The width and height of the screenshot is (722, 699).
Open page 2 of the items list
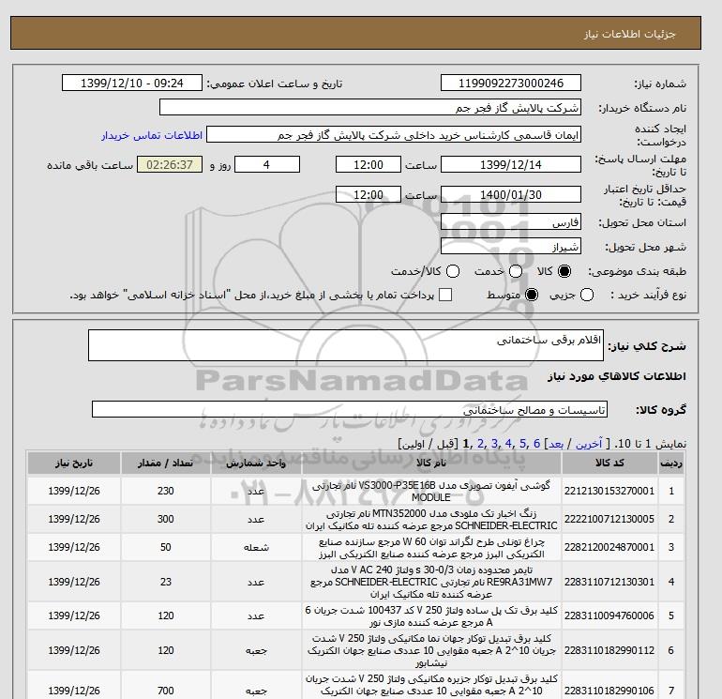[481, 444]
